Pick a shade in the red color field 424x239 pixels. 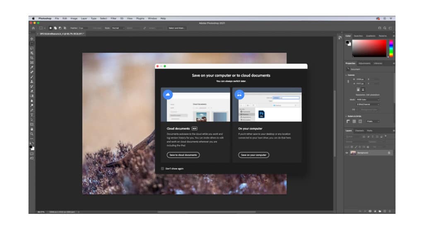[x=369, y=49]
